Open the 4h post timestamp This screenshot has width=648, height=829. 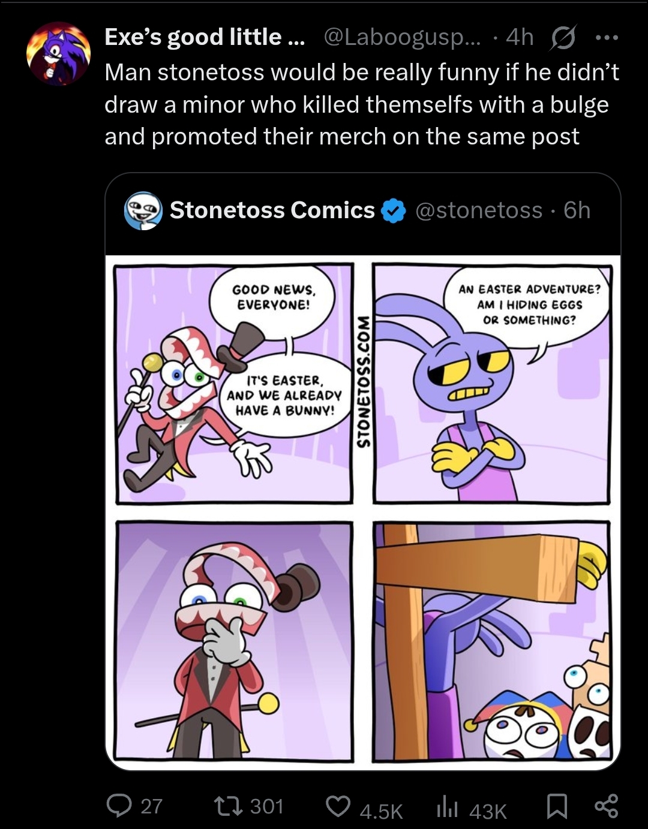click(x=520, y=37)
